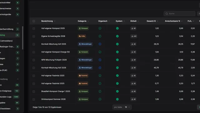Open the pro Seite 10 page-size dropdown

(122, 107)
